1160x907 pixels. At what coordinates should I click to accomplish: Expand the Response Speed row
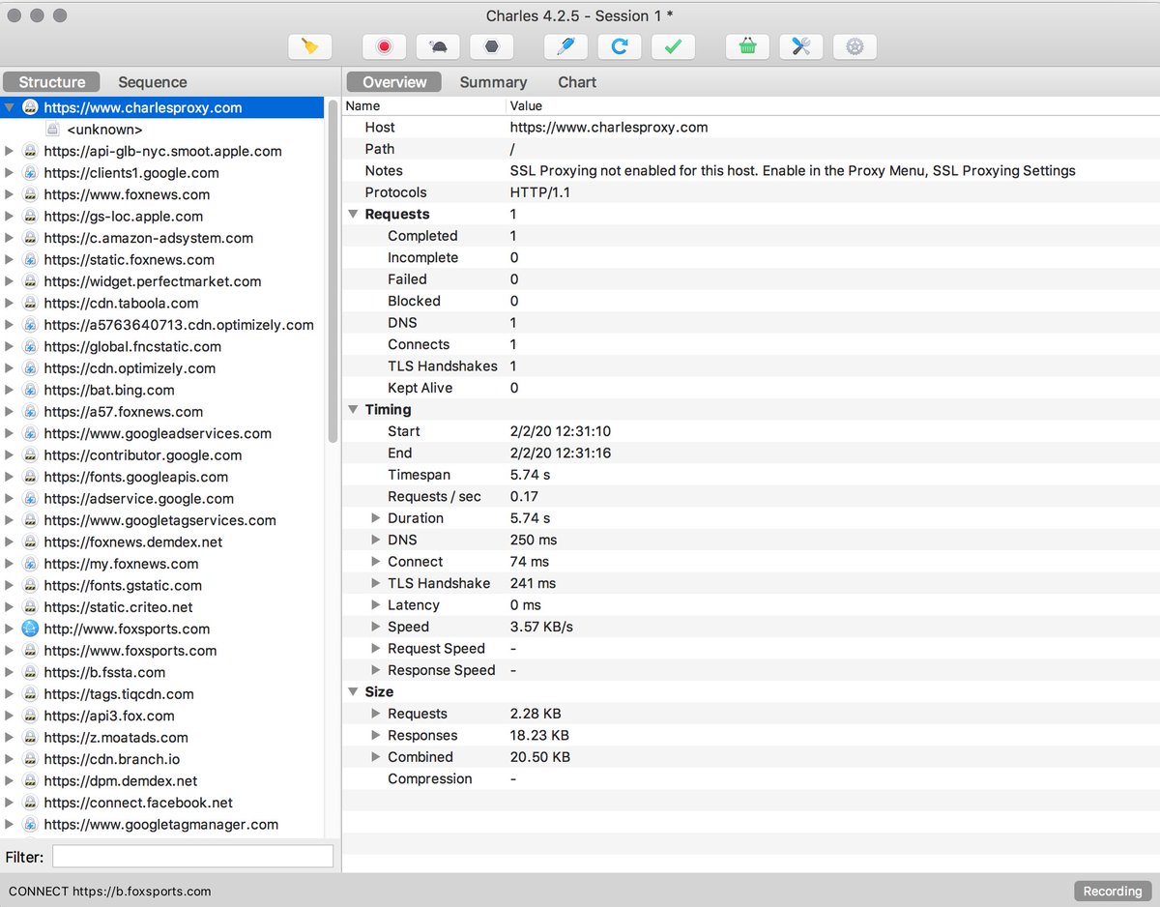[377, 670]
